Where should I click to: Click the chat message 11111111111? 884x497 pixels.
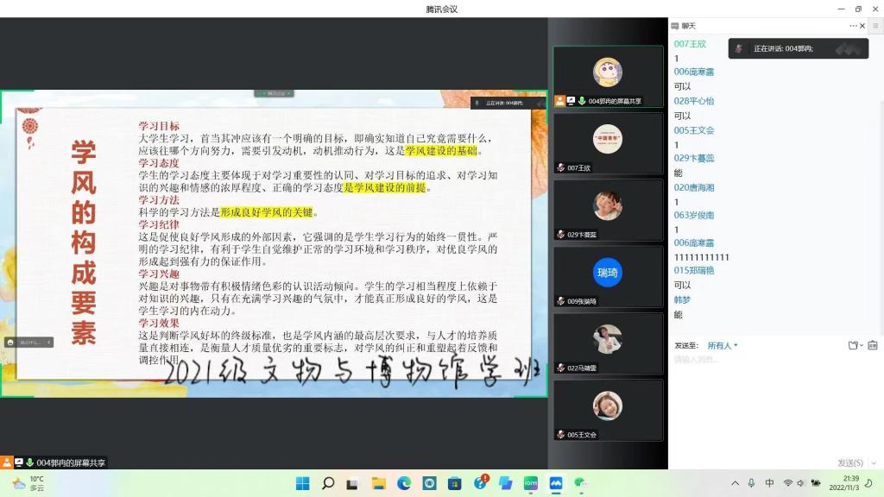[x=701, y=257]
